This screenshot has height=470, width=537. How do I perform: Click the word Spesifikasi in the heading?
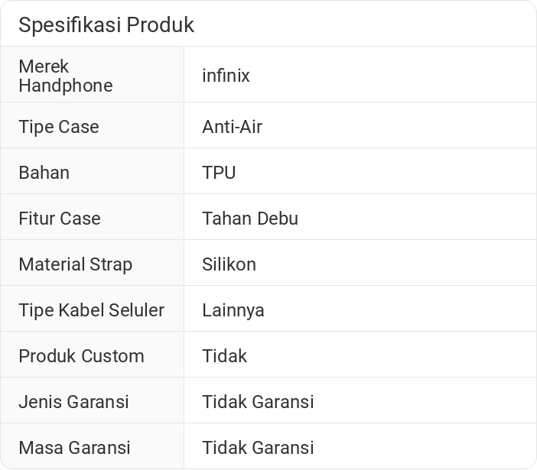(70, 25)
